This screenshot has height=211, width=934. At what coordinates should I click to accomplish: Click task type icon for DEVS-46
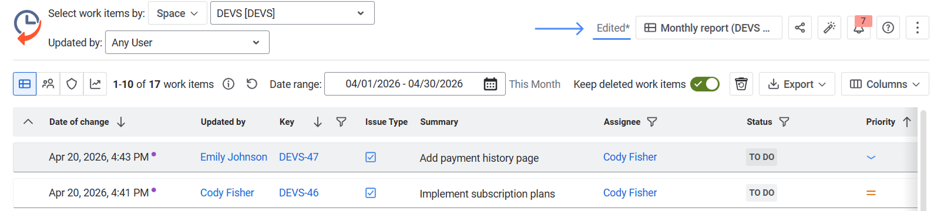371,193
